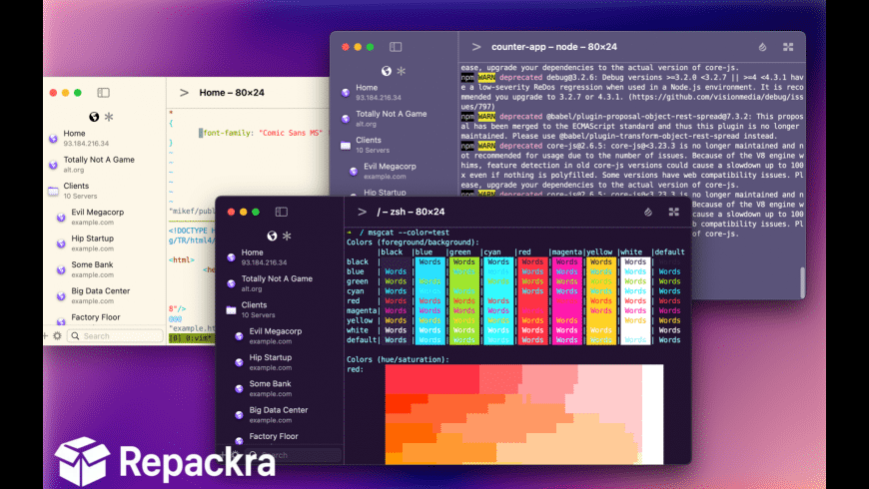The width and height of the screenshot is (869, 489).
Task: Click the flame icon in the counter-app title bar
Action: click(762, 47)
